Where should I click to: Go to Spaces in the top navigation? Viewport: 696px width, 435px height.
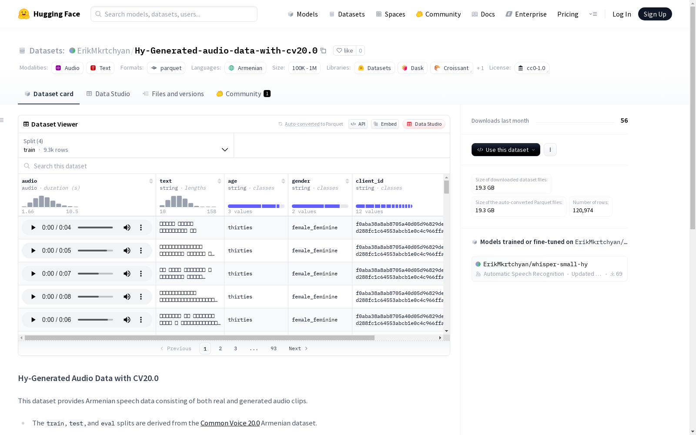(x=391, y=14)
